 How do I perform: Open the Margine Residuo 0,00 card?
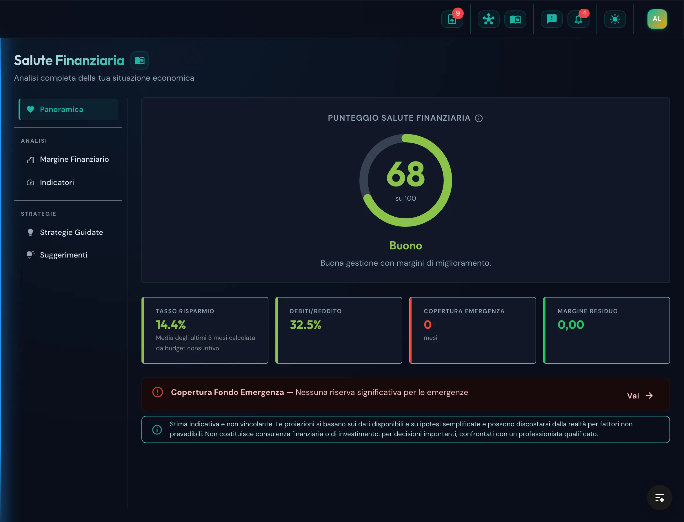[606, 330]
